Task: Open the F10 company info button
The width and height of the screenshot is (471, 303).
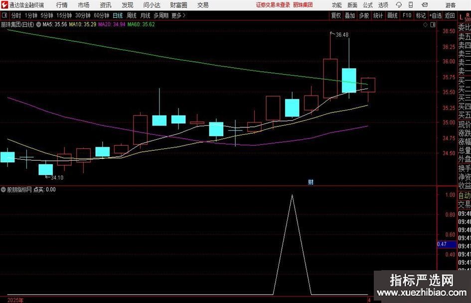Action: click(407, 15)
